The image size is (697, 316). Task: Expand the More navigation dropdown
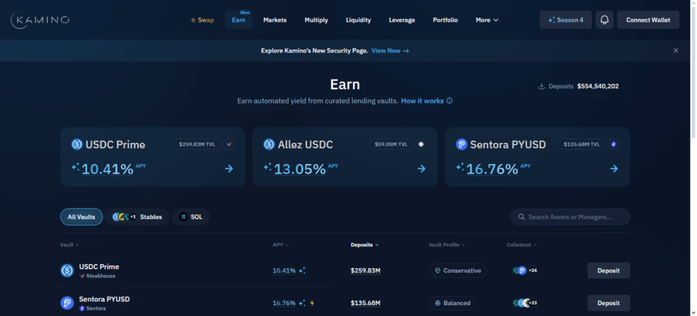[x=487, y=20]
